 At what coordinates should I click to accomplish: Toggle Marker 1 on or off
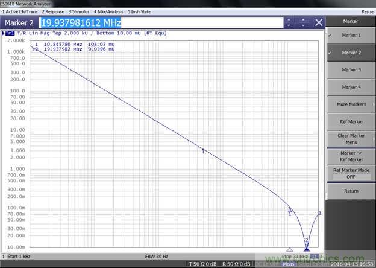click(351, 35)
